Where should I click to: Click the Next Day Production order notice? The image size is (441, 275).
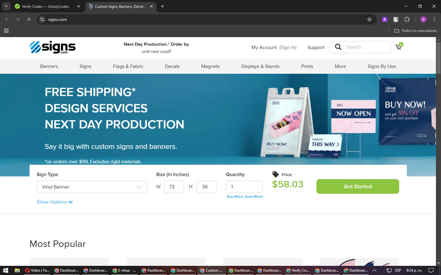click(156, 48)
